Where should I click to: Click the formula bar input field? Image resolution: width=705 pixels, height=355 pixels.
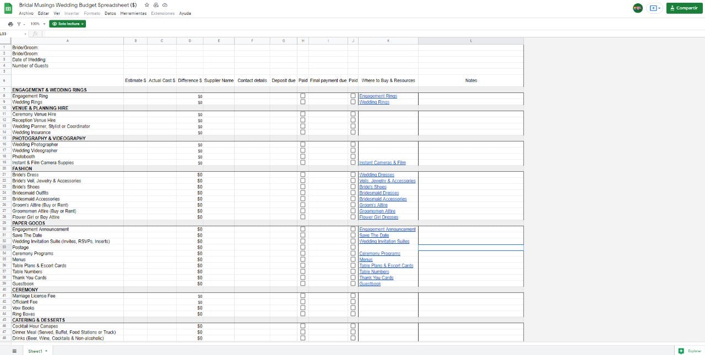330,34
